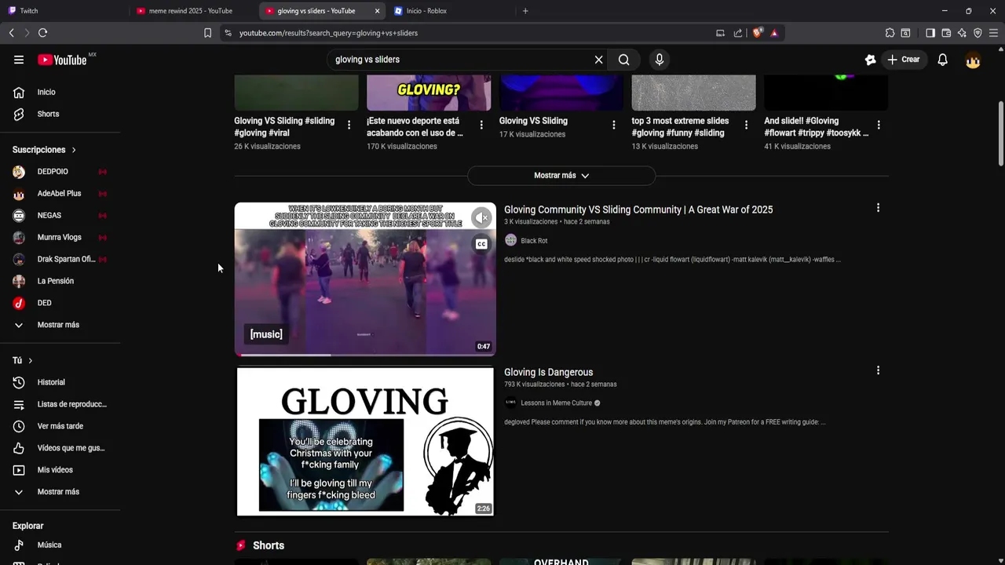Open options for Gloving Is Dangerous video
Screen dimensions: 1005x565
(x=878, y=370)
